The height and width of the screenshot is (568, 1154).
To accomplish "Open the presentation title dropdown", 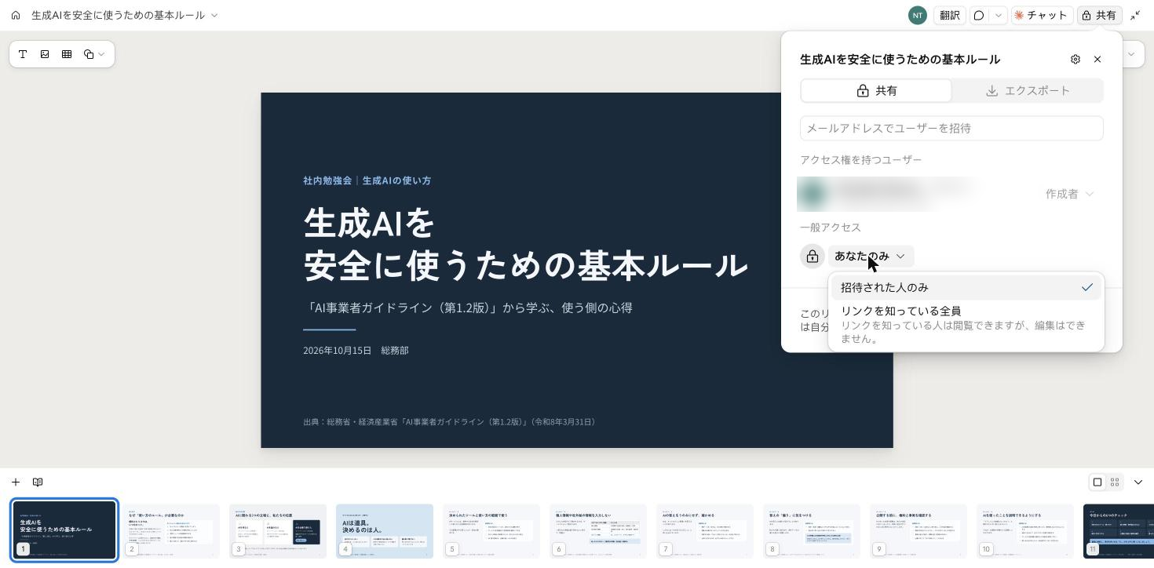I will (215, 15).
